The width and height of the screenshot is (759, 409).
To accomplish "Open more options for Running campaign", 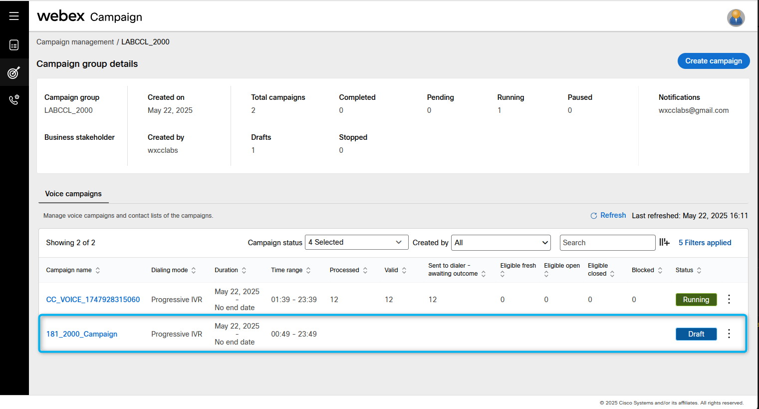I will 729,299.
